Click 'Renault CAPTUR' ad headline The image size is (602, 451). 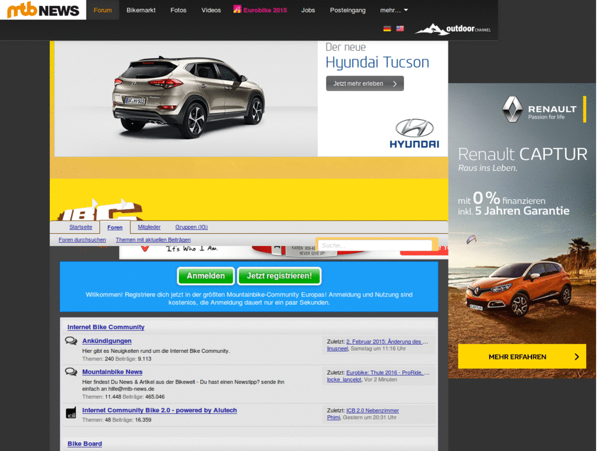pyautogui.click(x=522, y=154)
